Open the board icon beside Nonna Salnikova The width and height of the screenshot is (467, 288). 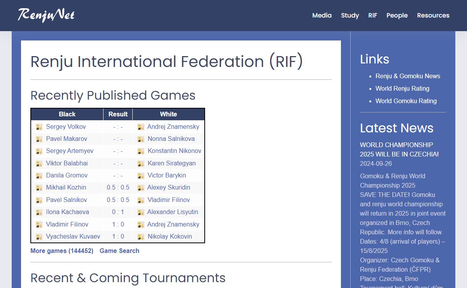(141, 139)
